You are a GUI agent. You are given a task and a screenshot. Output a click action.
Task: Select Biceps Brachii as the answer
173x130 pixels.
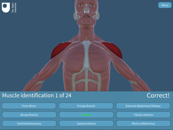click(29, 115)
